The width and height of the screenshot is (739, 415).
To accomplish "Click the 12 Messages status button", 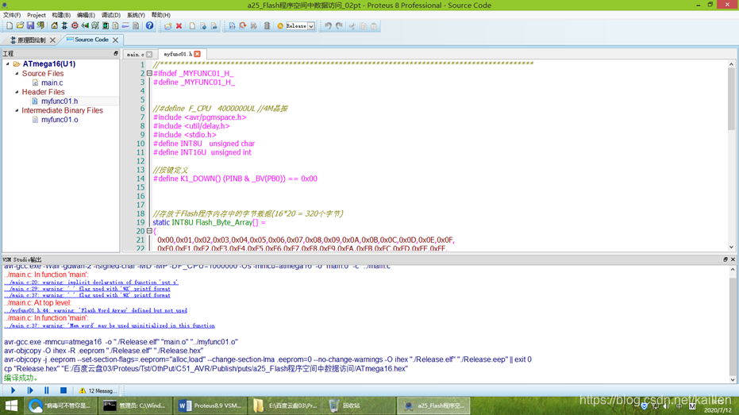I will [x=98, y=390].
